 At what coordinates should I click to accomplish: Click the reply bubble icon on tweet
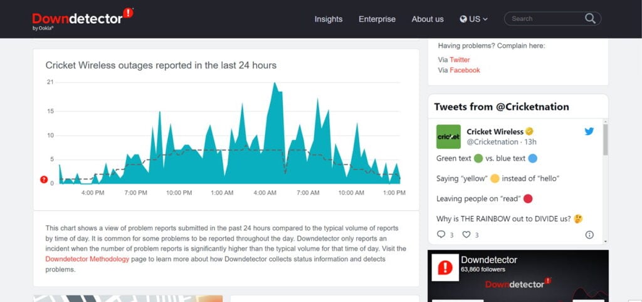click(441, 234)
